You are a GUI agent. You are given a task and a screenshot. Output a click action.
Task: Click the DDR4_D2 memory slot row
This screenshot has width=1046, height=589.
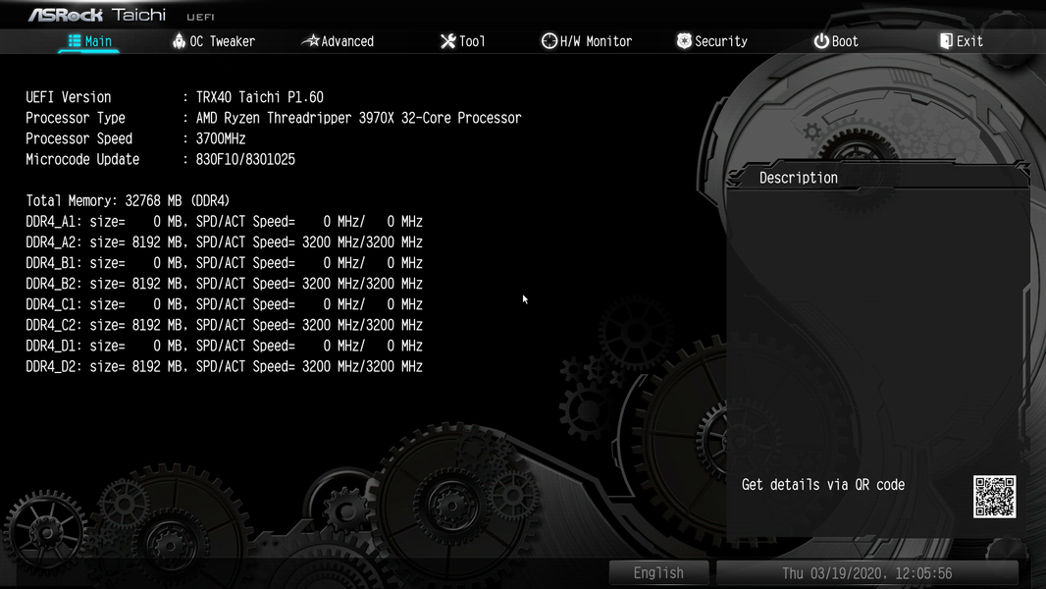(x=224, y=366)
